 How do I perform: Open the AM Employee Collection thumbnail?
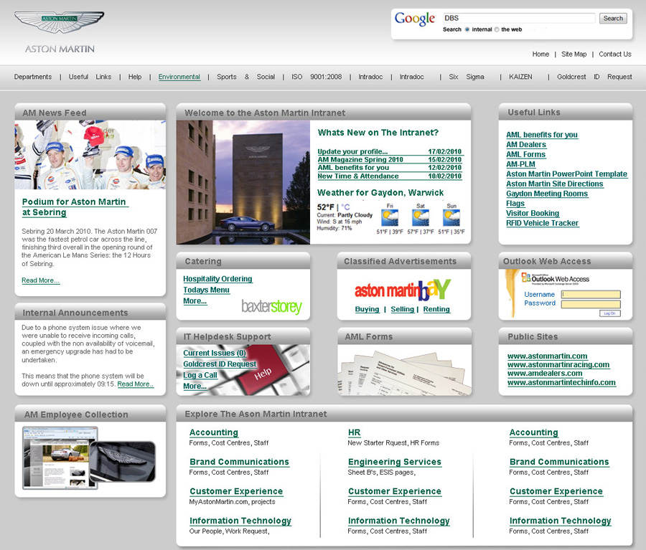tap(90, 458)
